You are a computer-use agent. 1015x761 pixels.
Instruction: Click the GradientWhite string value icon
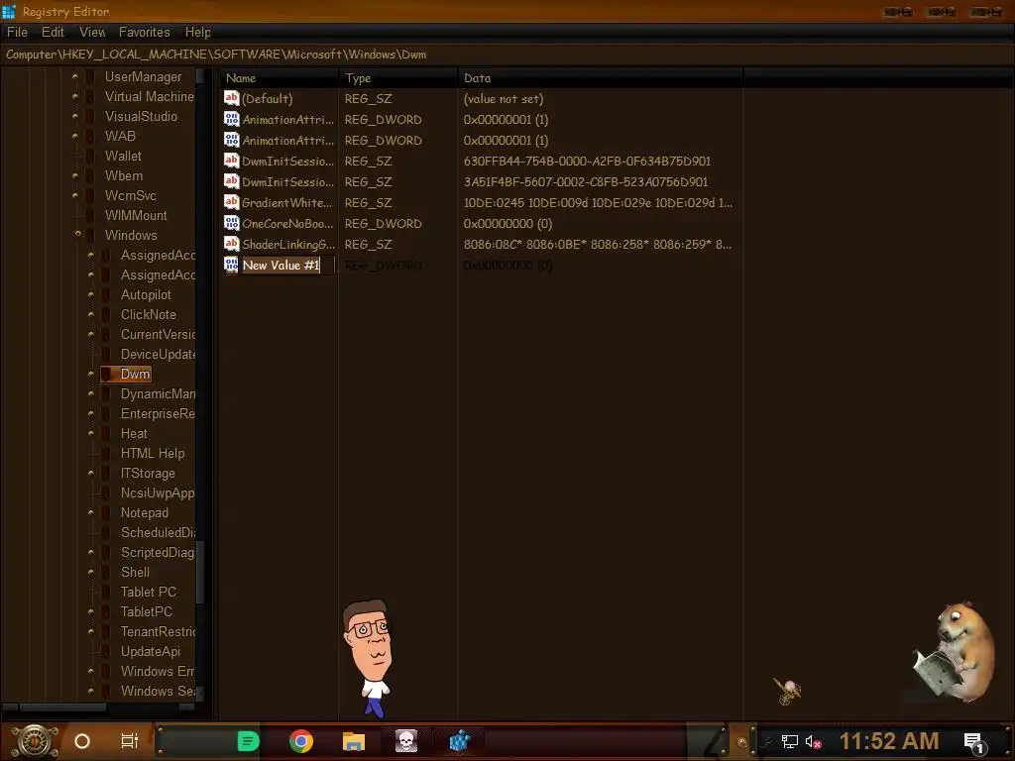[232, 202]
